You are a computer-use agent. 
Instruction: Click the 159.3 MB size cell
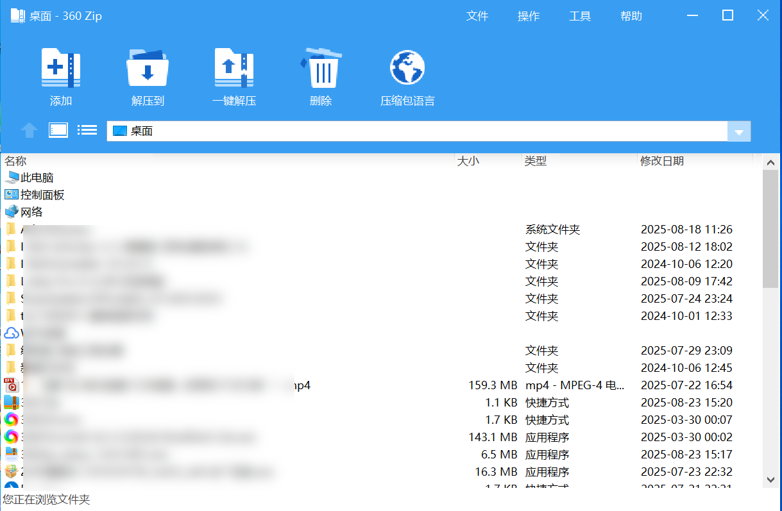point(493,385)
